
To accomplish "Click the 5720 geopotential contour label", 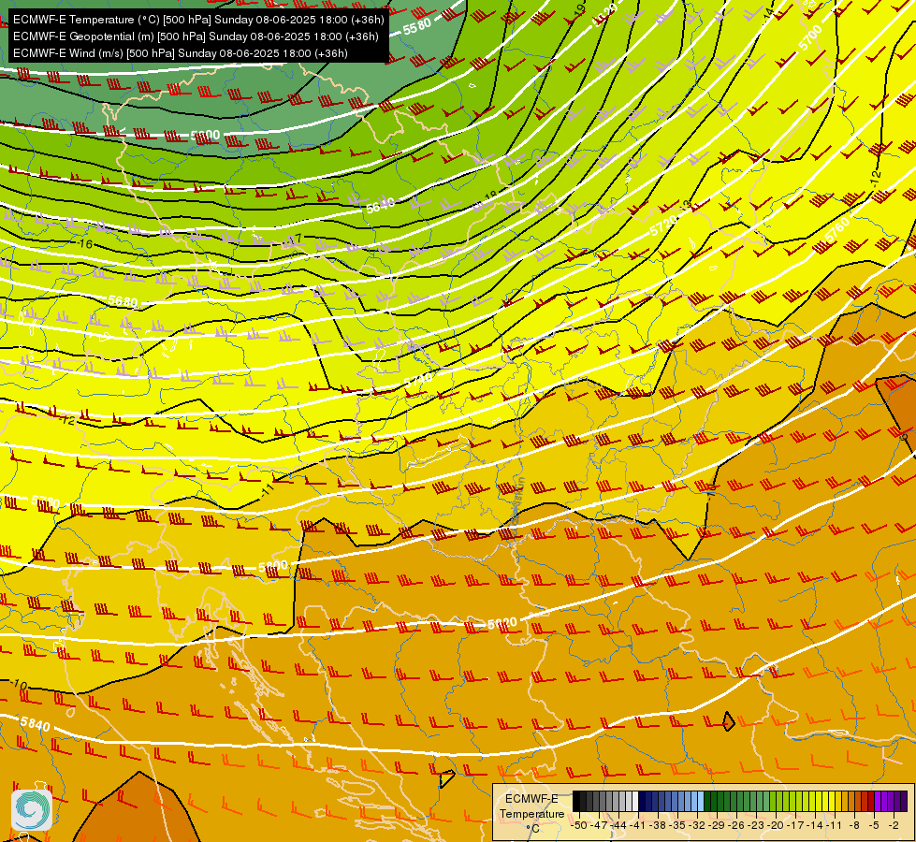I will pos(663,225).
